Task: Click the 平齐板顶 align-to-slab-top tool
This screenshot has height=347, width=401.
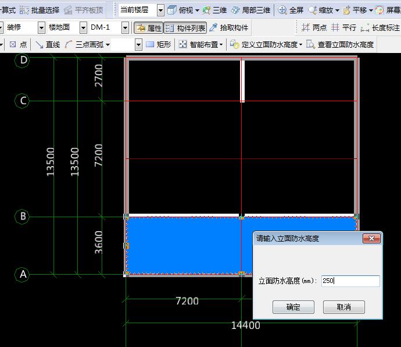Action: tap(84, 10)
